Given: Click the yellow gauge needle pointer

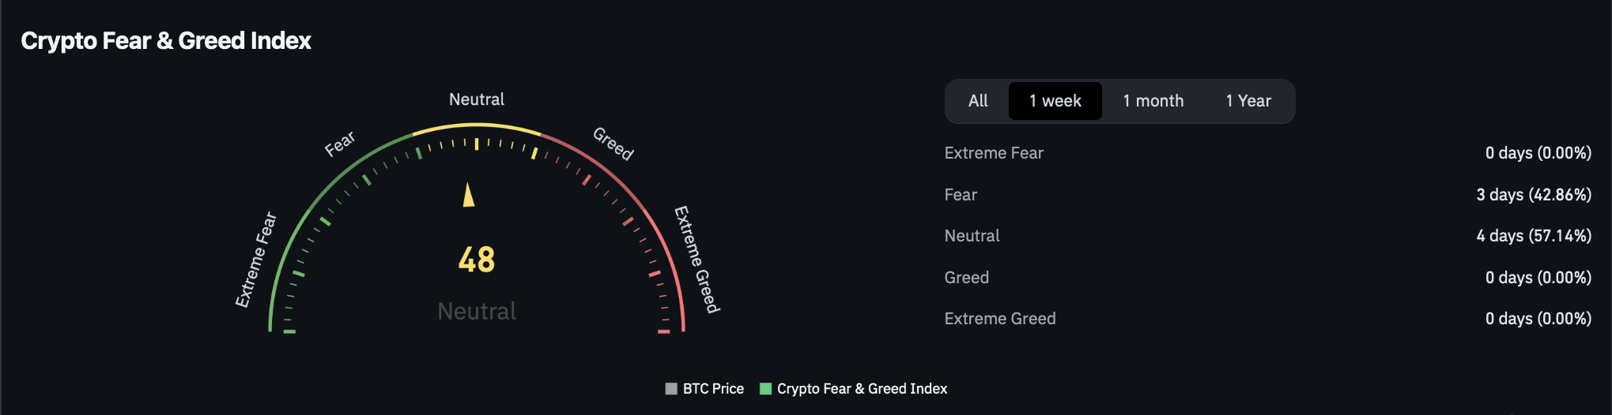Looking at the screenshot, I should tap(469, 196).
